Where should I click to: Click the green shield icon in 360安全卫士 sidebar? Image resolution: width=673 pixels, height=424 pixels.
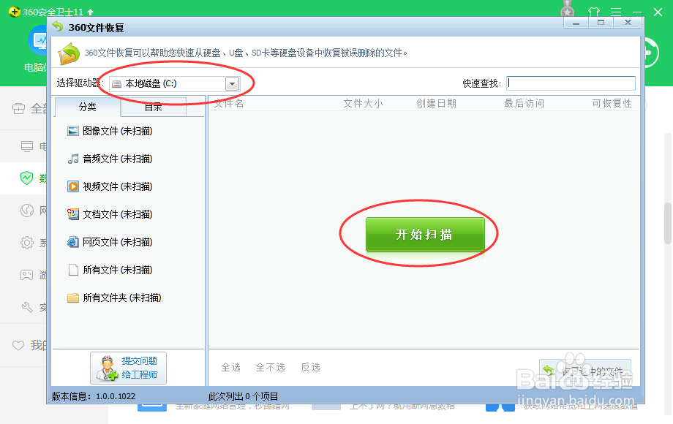[26, 178]
